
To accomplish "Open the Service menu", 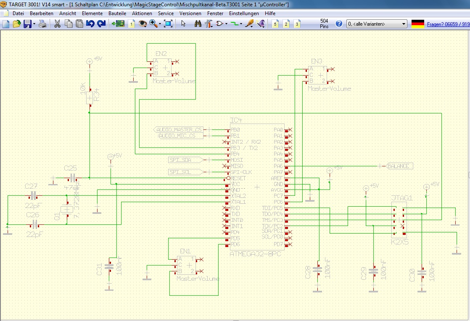I will coord(166,13).
